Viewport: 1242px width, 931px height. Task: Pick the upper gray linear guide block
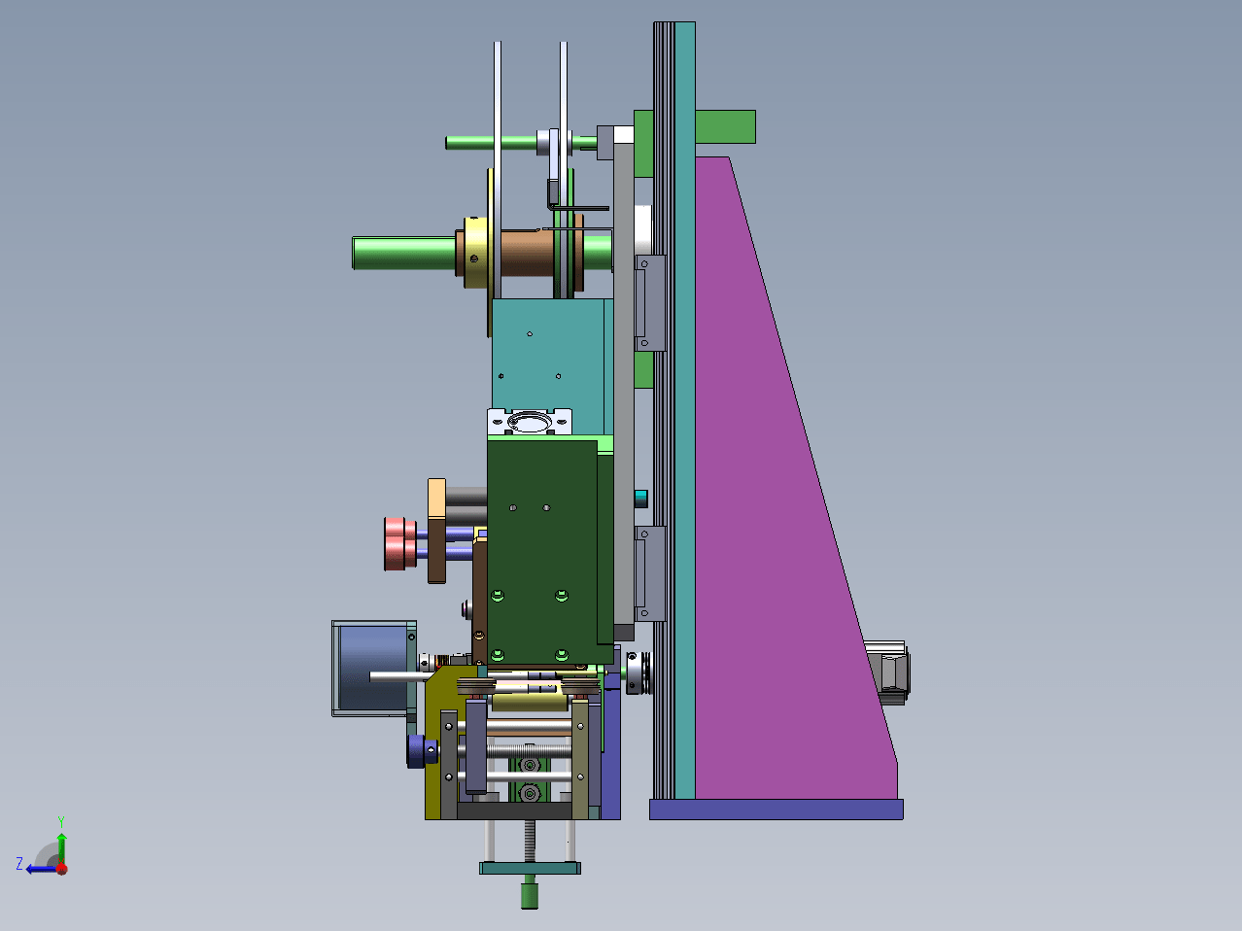(649, 303)
